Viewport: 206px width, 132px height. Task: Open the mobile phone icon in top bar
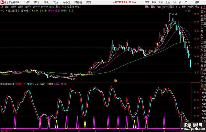[180, 2]
